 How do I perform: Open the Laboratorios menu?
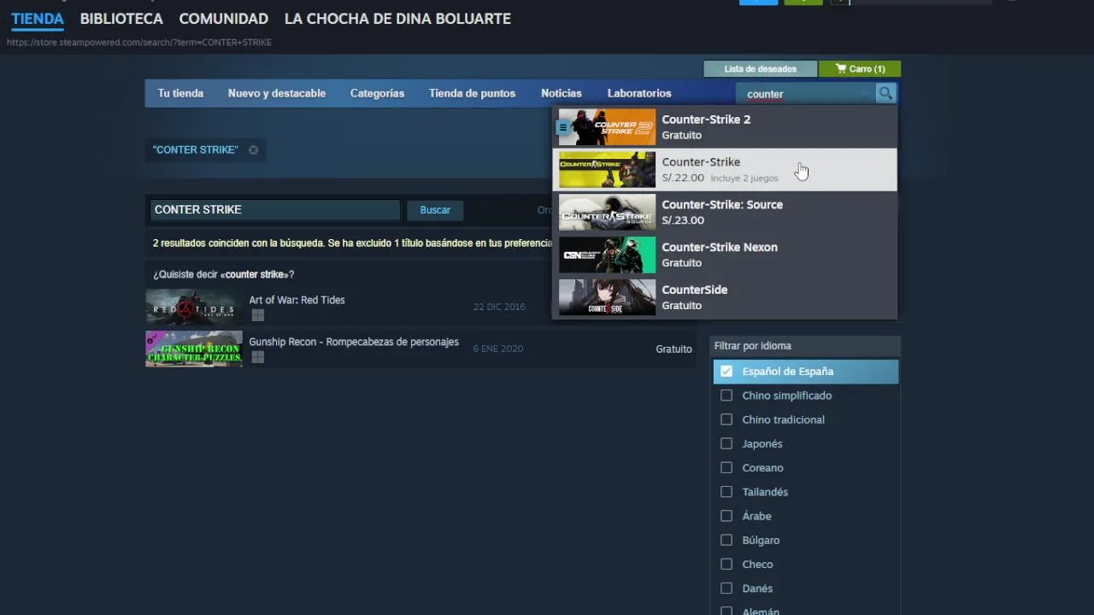click(639, 93)
